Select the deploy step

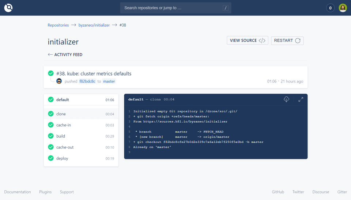pos(81,158)
